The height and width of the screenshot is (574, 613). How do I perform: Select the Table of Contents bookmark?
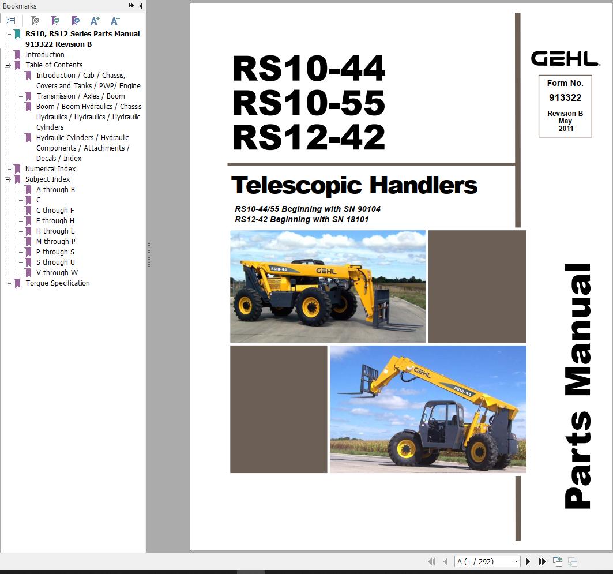click(54, 65)
